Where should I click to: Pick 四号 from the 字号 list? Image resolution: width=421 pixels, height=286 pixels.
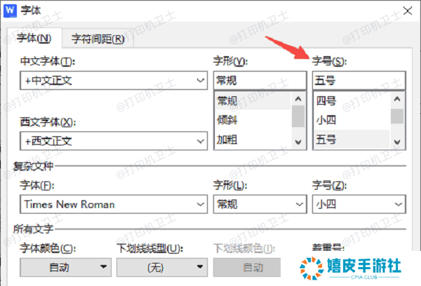pyautogui.click(x=351, y=100)
